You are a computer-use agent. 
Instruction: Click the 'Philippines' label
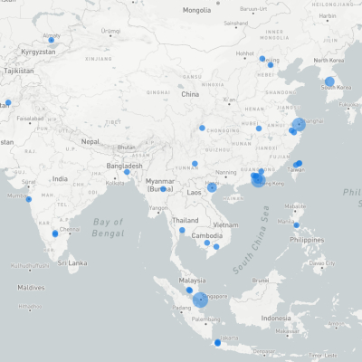[307, 240]
